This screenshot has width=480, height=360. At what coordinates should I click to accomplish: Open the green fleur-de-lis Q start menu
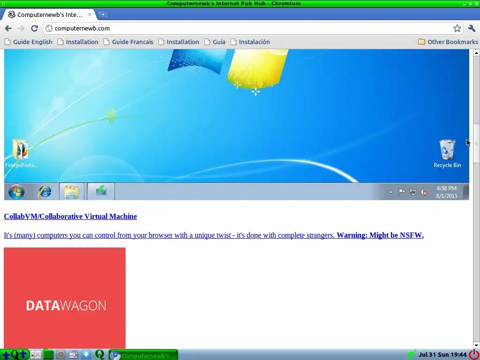click(x=15, y=355)
